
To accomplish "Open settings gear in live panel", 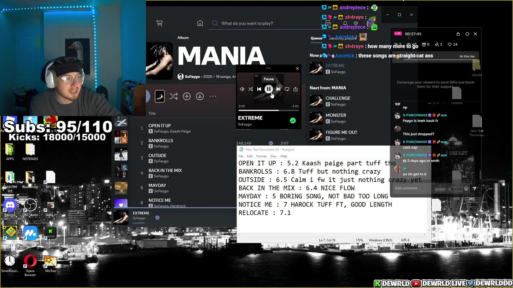I will click(467, 34).
